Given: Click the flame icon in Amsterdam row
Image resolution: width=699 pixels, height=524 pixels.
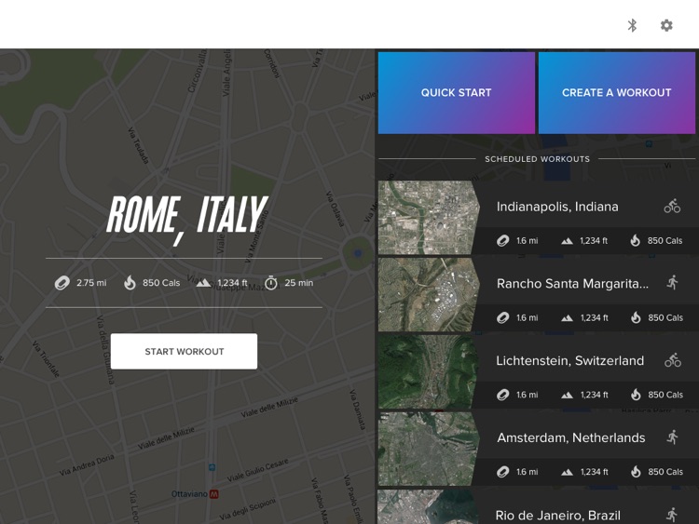Looking at the screenshot, I should (636, 472).
